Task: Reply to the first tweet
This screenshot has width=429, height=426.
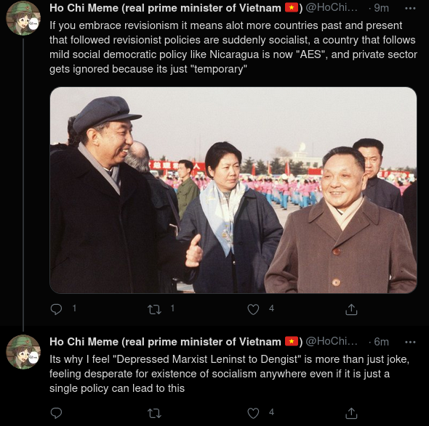Action: [57, 309]
